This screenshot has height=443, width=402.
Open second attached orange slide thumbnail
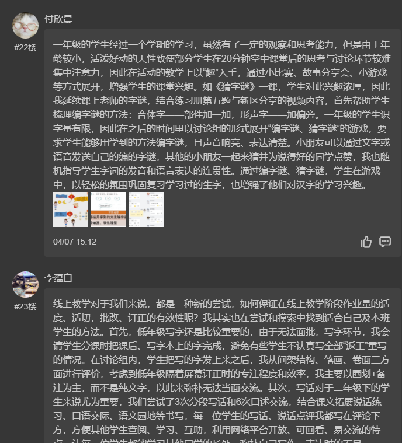click(x=109, y=210)
